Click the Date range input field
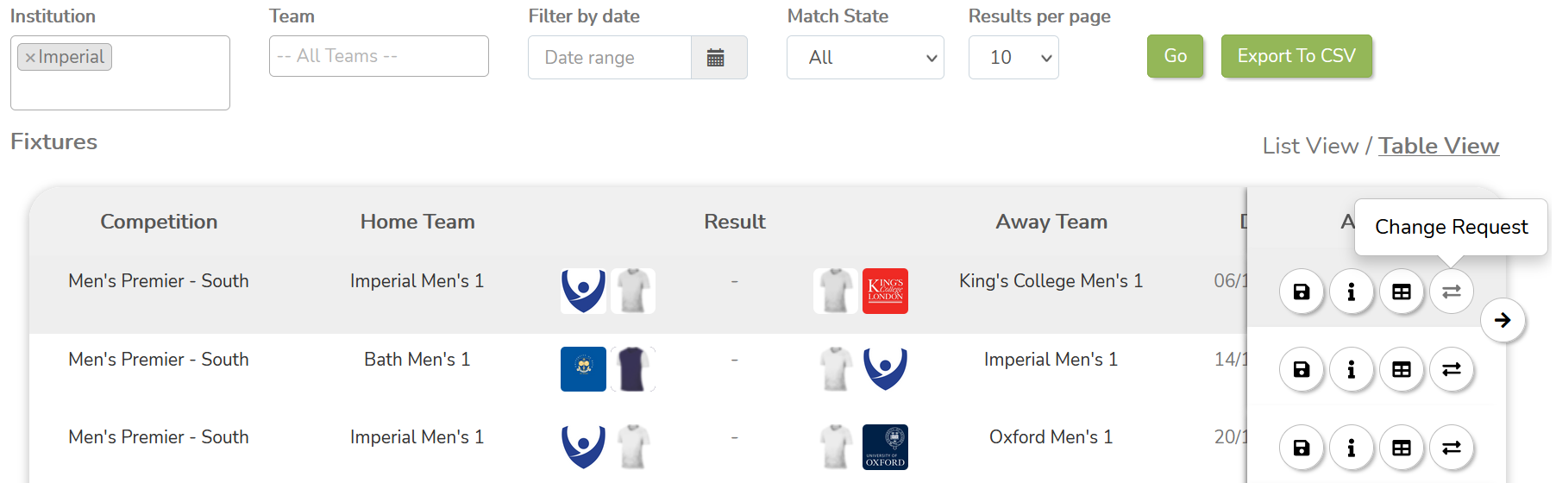This screenshot has height=483, width=1556. [x=610, y=58]
